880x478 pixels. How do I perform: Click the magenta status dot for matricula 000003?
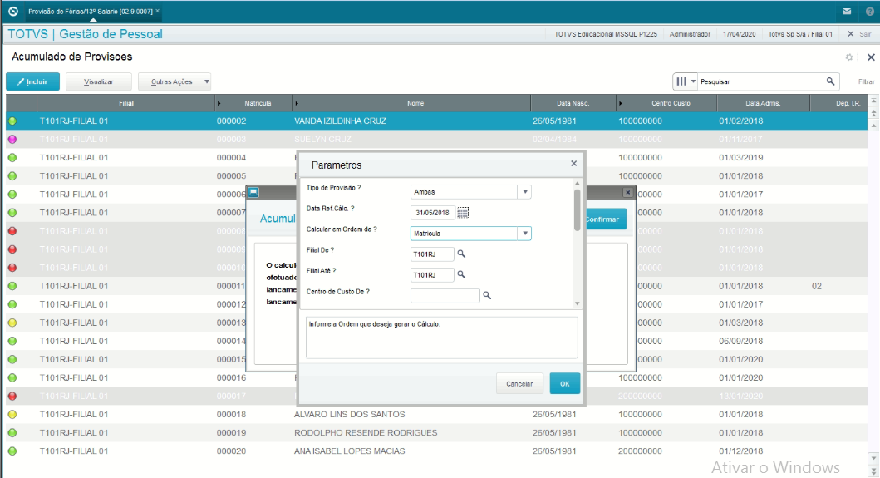click(x=12, y=140)
